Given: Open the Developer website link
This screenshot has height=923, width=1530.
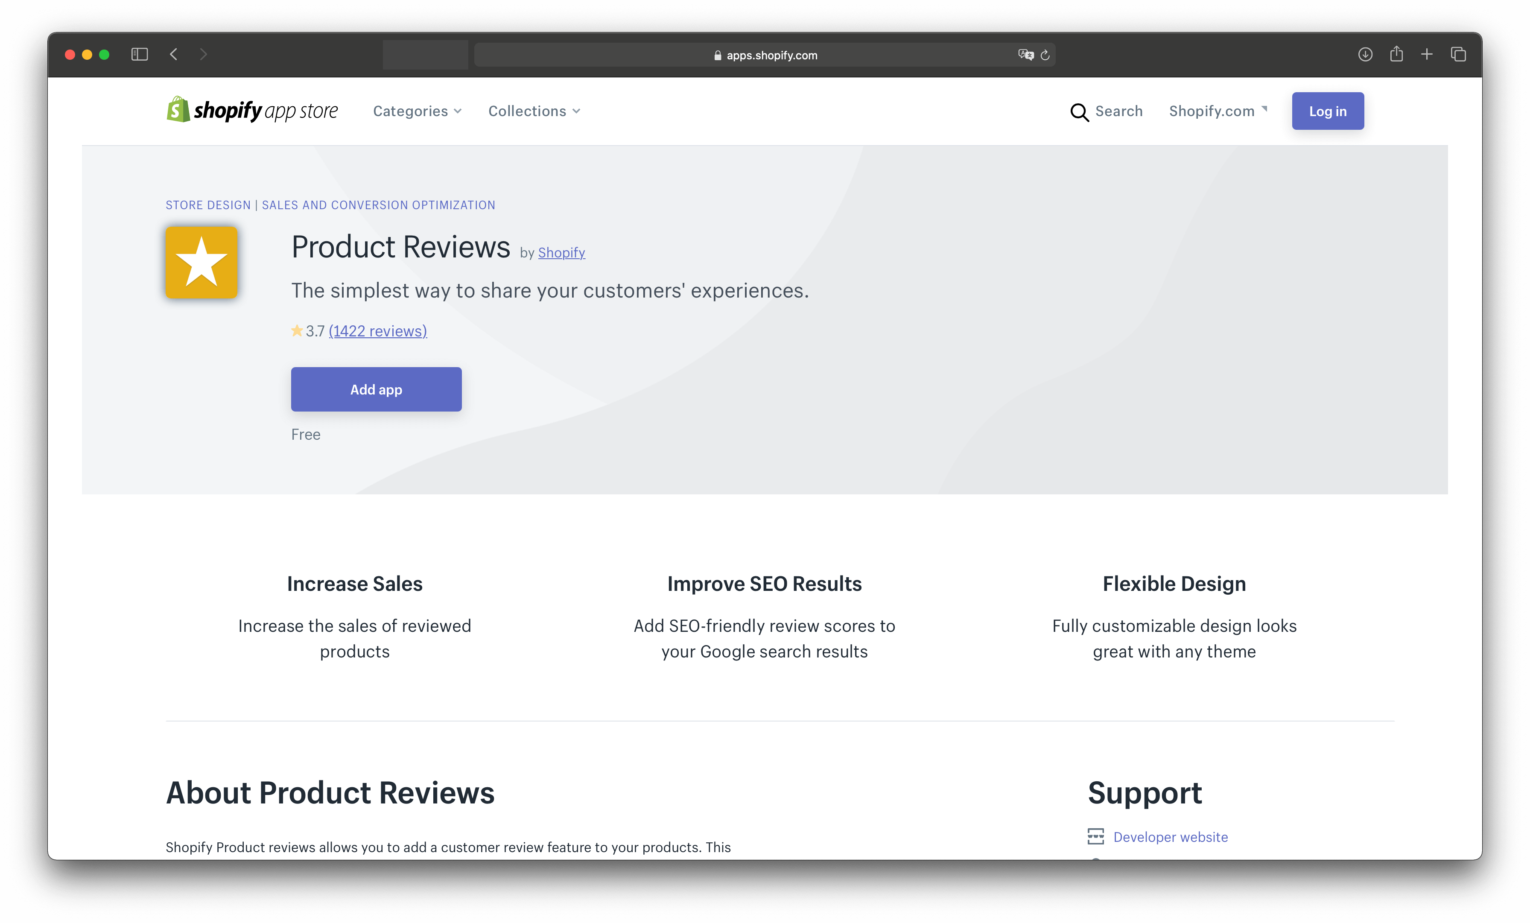Looking at the screenshot, I should (x=1171, y=837).
